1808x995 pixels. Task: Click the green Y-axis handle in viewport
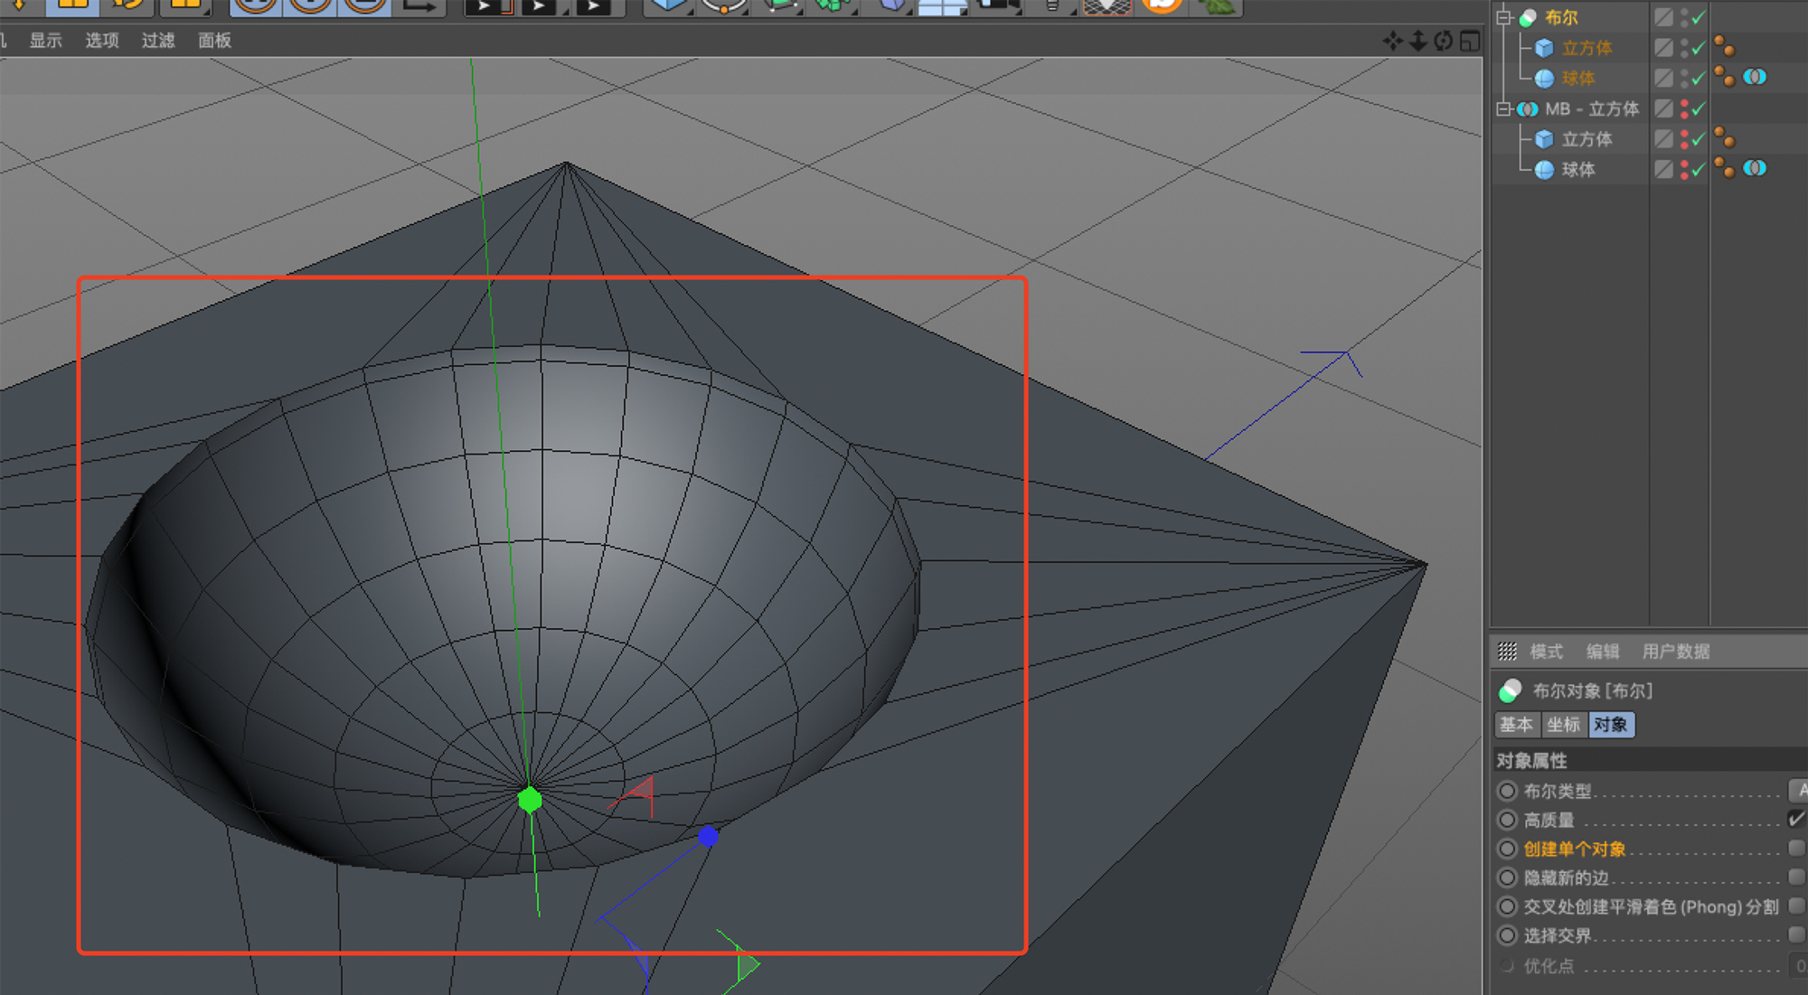point(530,800)
